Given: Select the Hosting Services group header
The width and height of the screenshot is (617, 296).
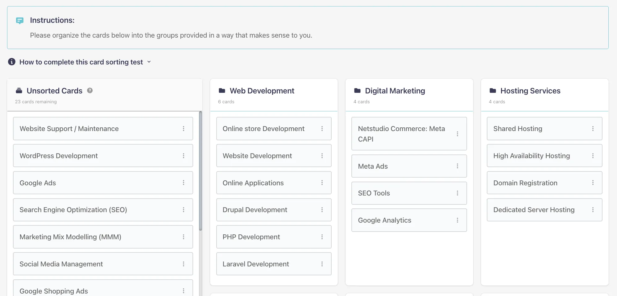Looking at the screenshot, I should pyautogui.click(x=530, y=91).
